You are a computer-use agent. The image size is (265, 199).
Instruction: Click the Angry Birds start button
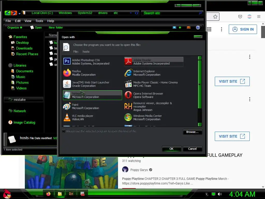pos(7,194)
